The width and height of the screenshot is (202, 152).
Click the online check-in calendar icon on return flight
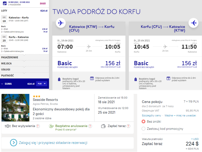[x=168, y=79]
